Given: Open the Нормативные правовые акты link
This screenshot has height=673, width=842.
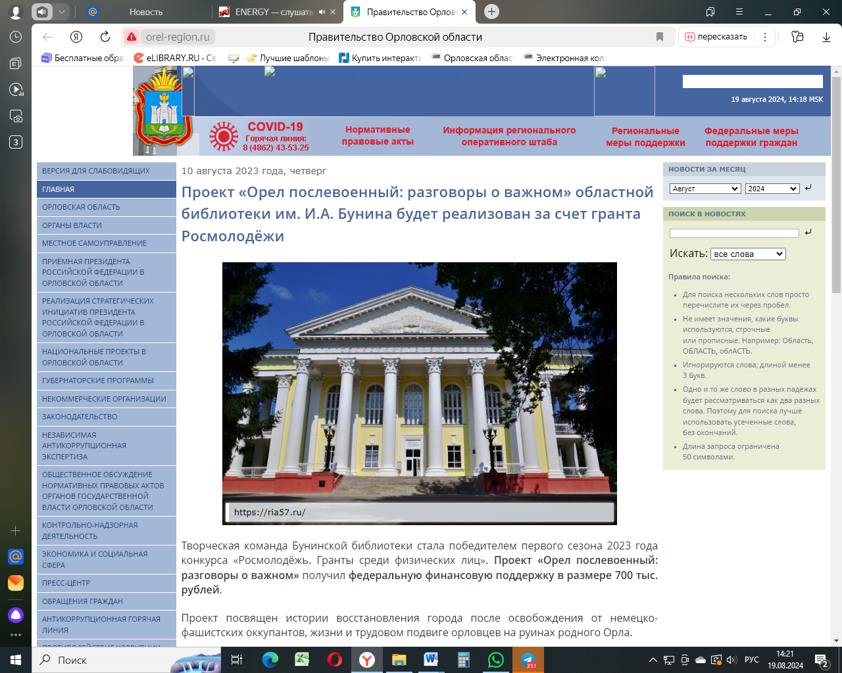Looking at the screenshot, I should point(378,136).
